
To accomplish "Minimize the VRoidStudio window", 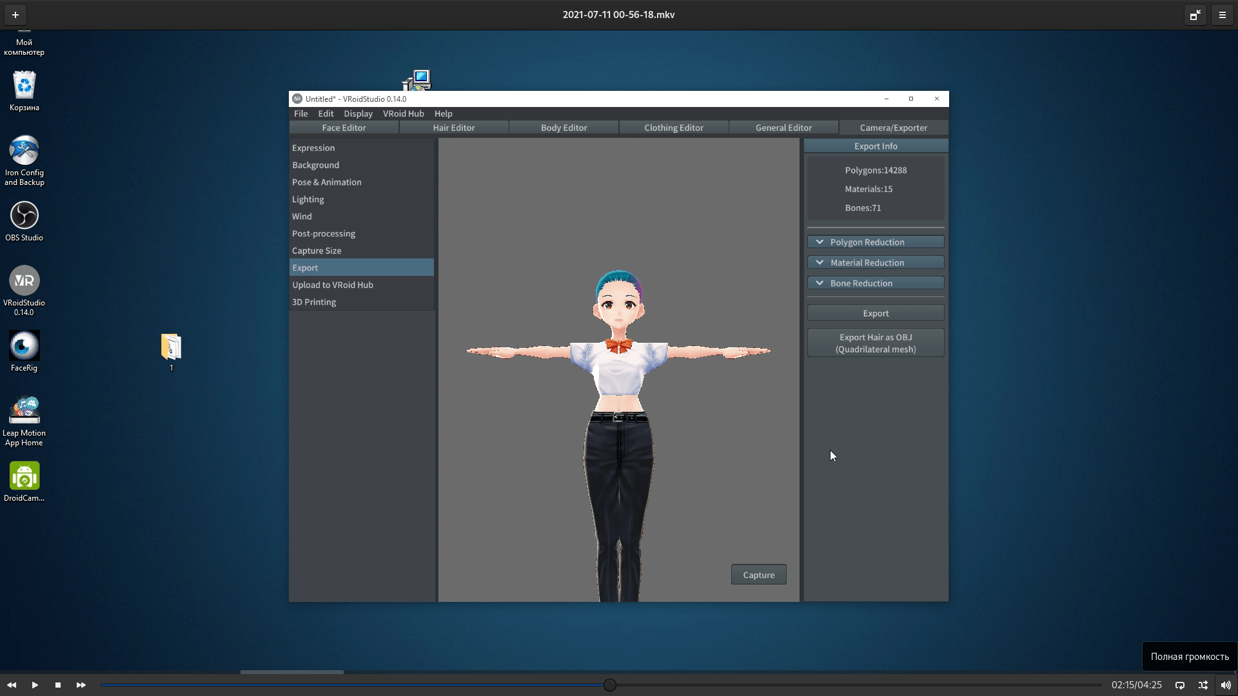I will [887, 99].
